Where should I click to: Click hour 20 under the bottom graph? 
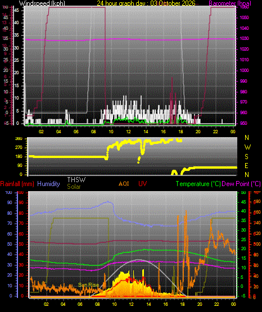200,304
